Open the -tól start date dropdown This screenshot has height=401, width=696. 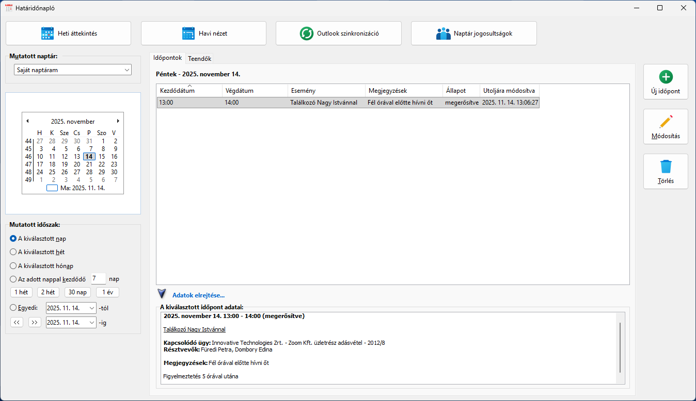click(92, 308)
